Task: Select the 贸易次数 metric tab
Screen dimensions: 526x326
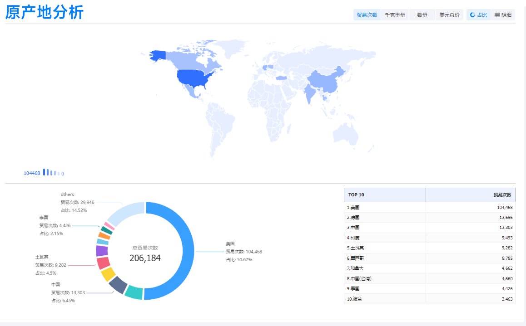Action: pyautogui.click(x=367, y=15)
